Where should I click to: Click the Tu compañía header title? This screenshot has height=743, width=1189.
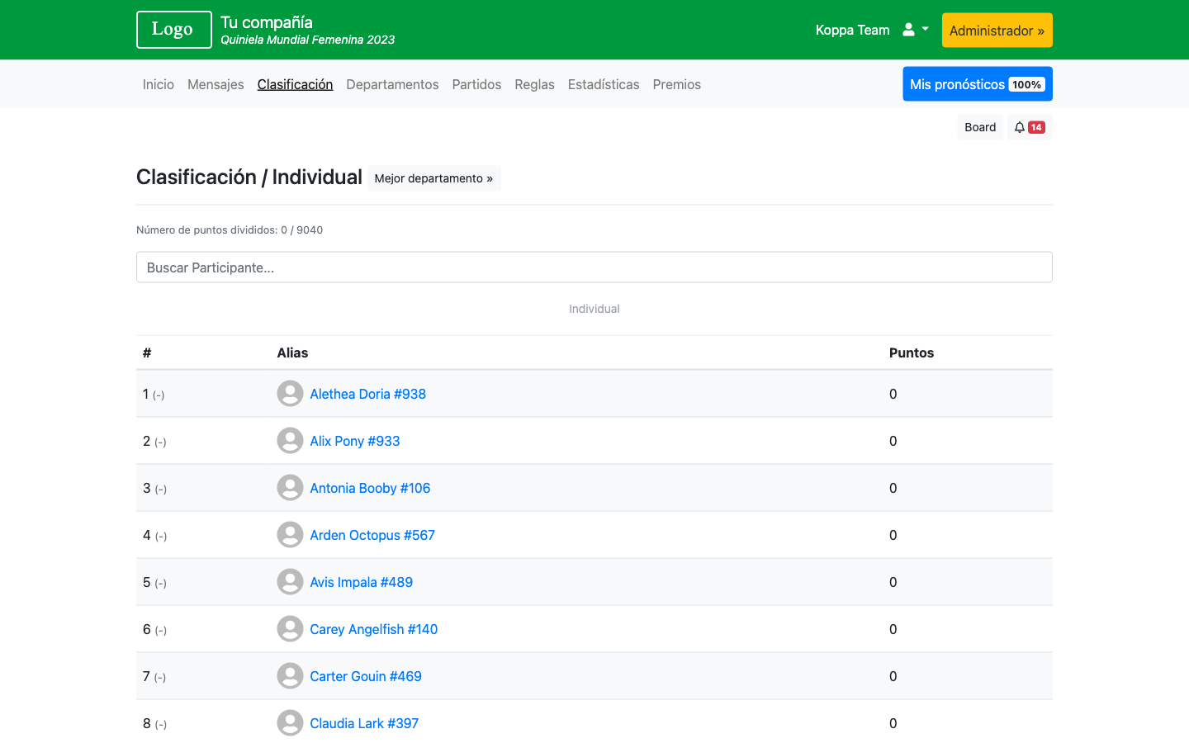point(267,22)
